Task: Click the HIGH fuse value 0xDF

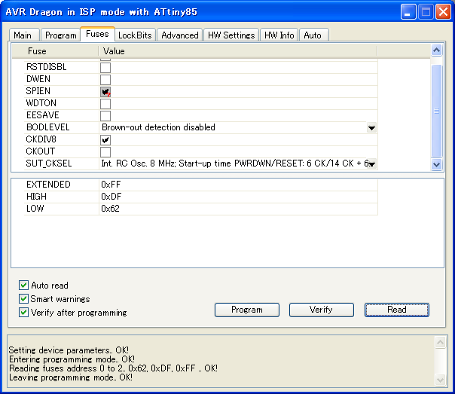Action: point(111,197)
